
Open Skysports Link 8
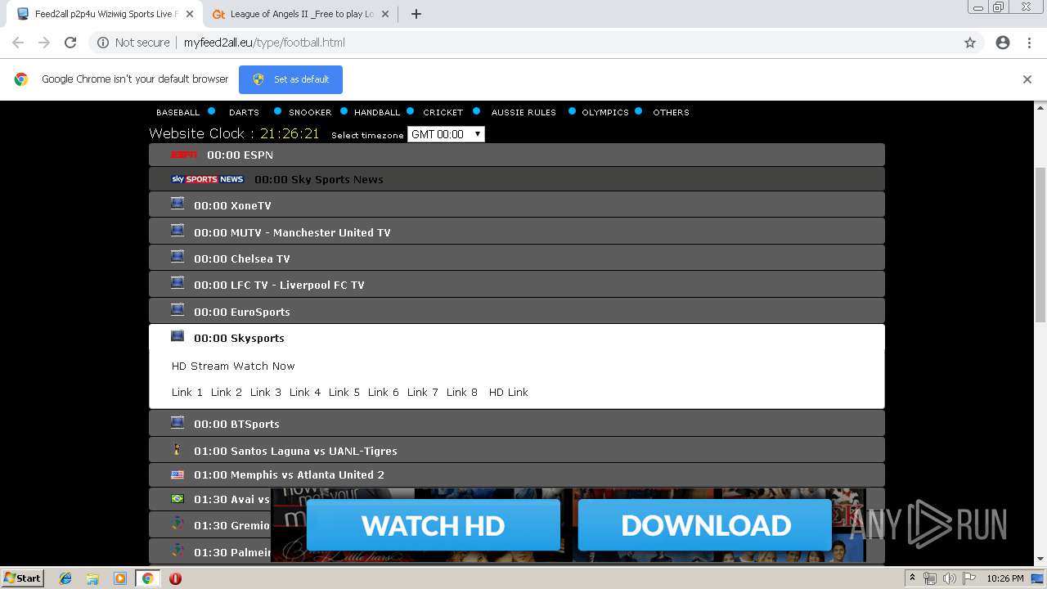(x=462, y=392)
